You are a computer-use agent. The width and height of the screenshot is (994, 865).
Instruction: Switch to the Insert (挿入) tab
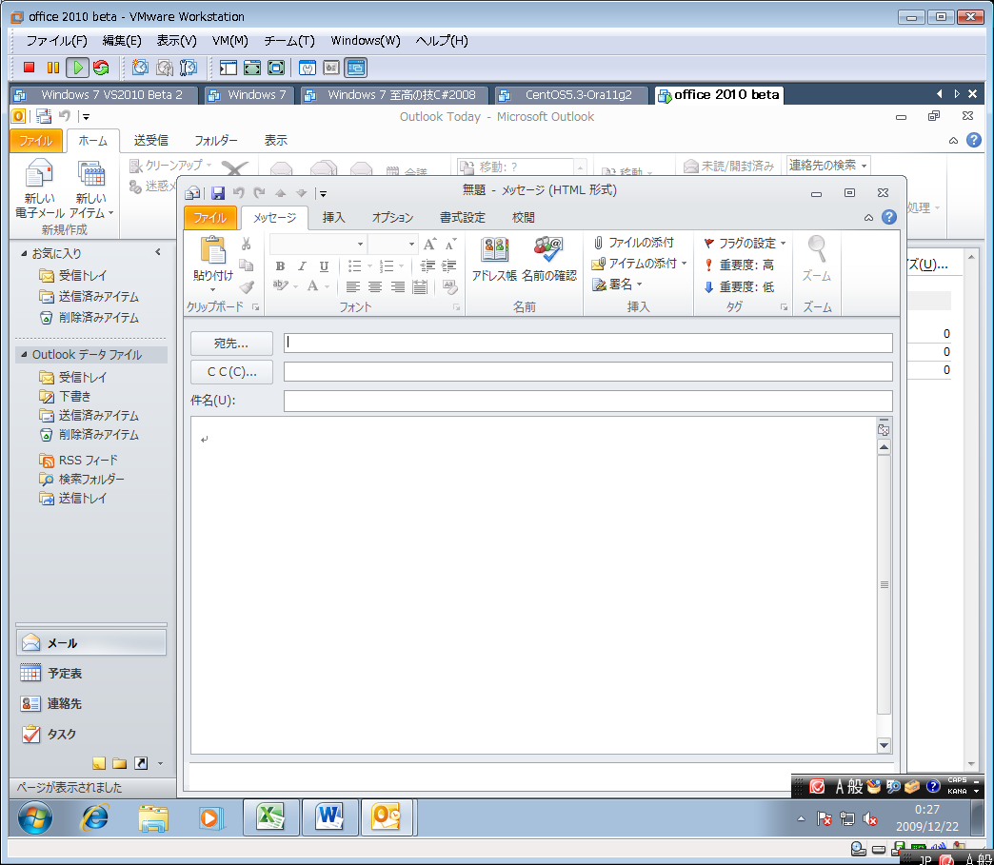333,218
